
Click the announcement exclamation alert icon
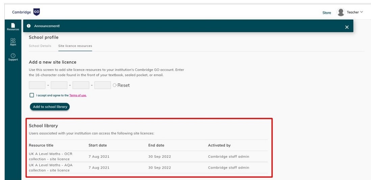coord(29,26)
